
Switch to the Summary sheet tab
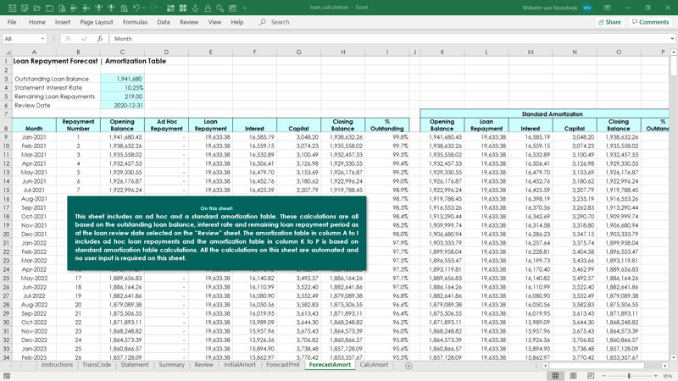pos(172,365)
